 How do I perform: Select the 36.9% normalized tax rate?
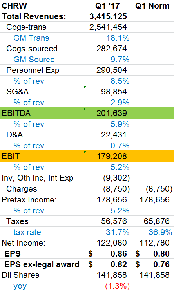(160, 232)
